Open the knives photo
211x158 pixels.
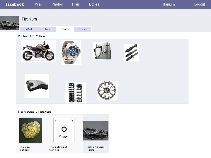tap(132, 53)
